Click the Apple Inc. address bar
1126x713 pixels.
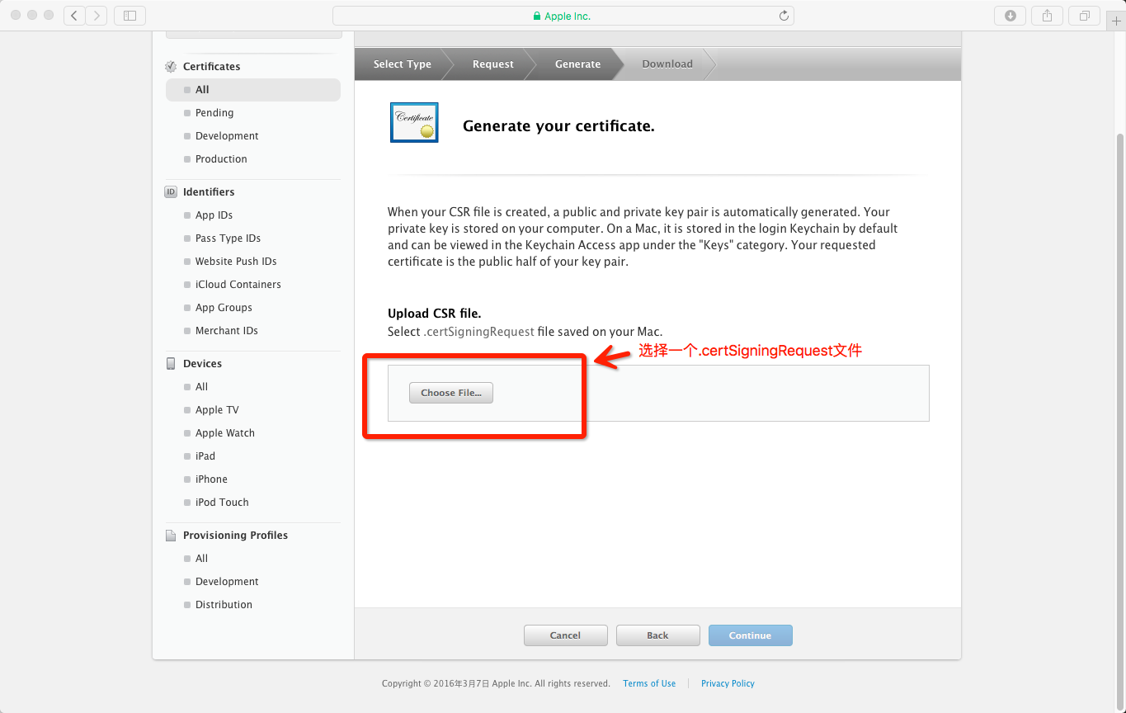click(563, 16)
